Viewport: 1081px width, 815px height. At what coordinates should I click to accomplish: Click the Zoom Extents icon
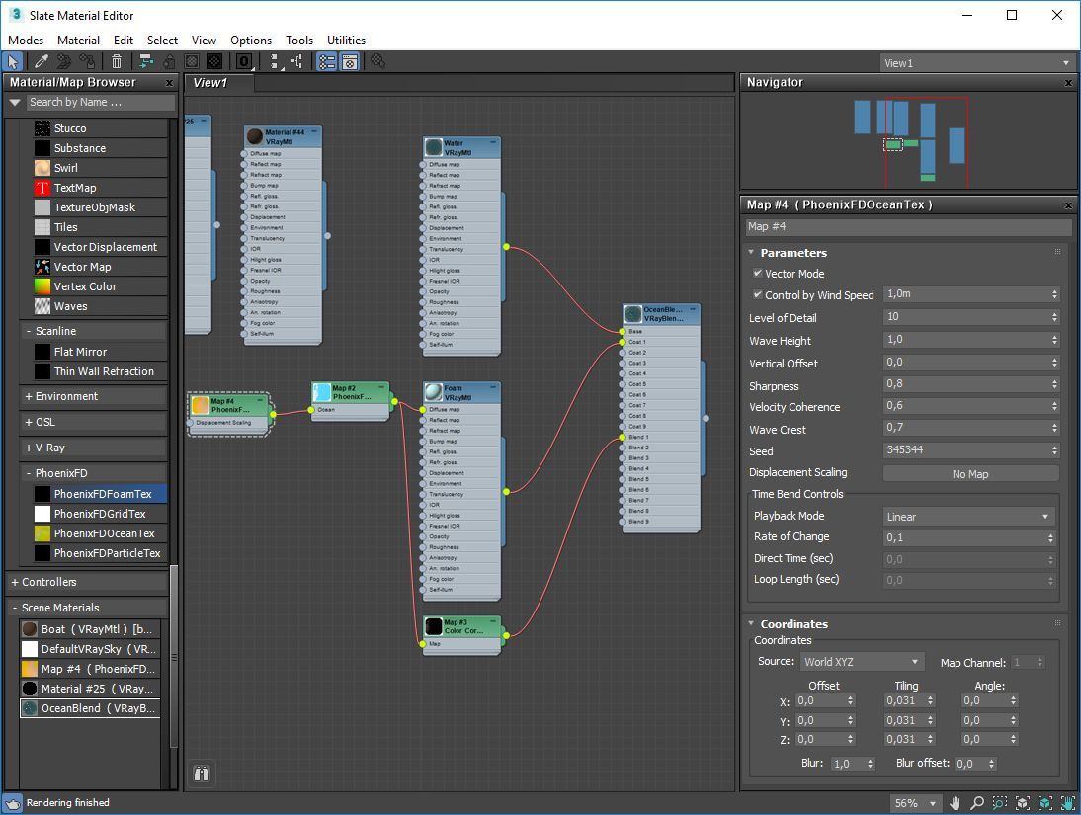(1023, 803)
